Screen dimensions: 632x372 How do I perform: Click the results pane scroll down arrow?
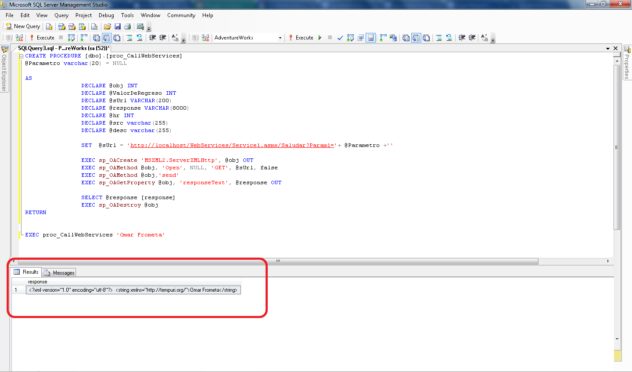click(617, 339)
